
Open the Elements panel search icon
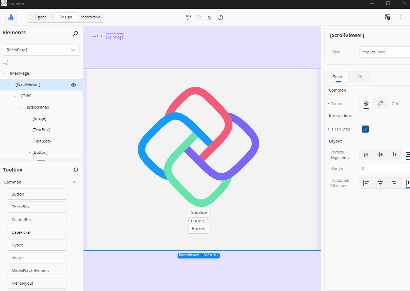pos(75,33)
